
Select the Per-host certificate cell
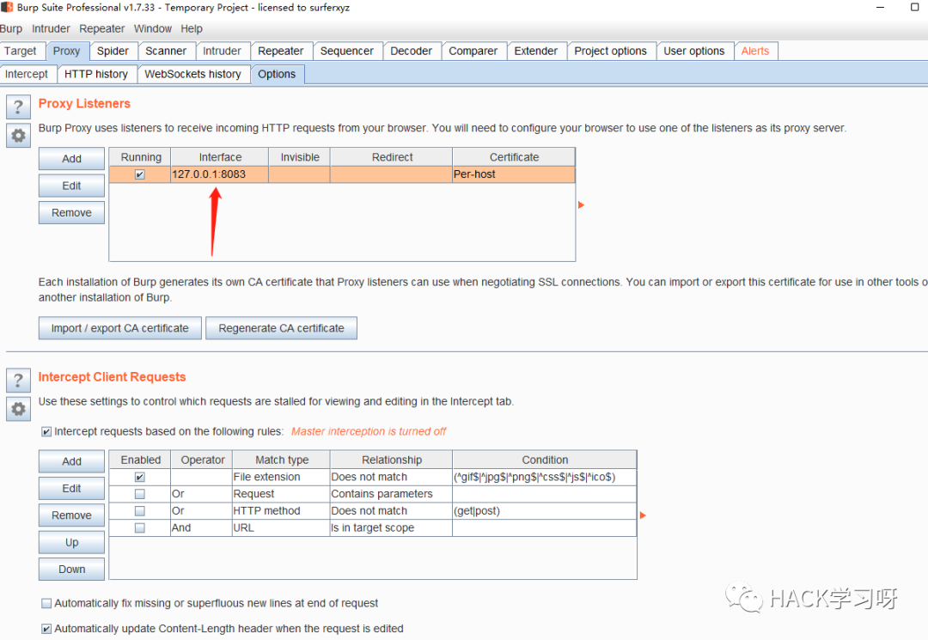point(514,174)
